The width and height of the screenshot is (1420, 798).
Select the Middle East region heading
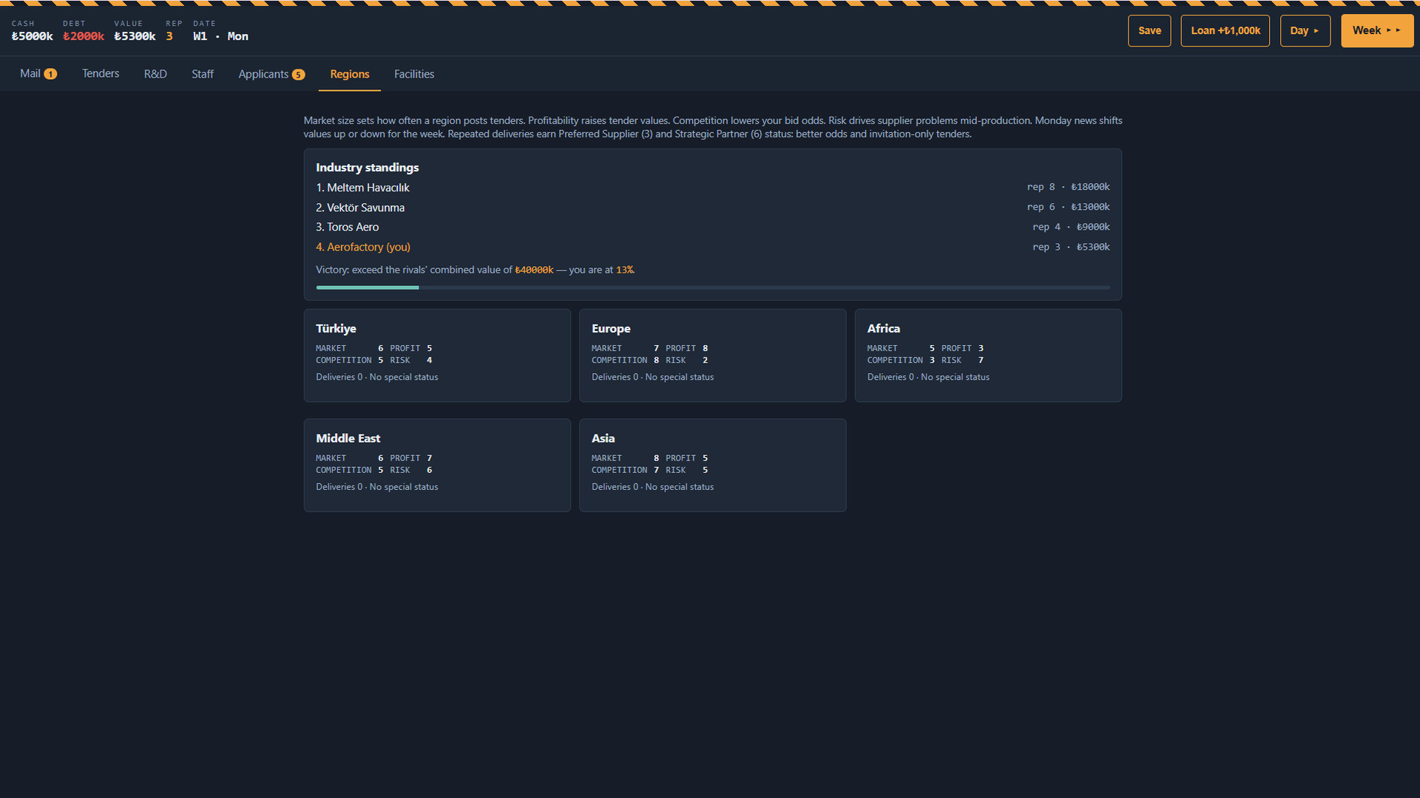(348, 438)
